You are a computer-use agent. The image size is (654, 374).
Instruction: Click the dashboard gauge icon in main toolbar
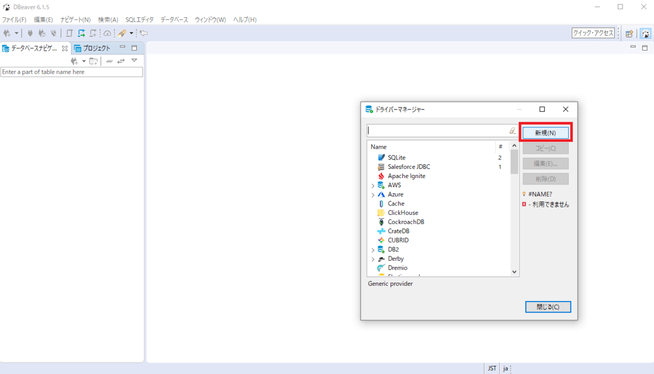107,33
